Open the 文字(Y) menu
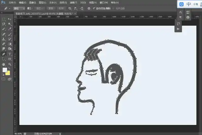 (53, 3)
